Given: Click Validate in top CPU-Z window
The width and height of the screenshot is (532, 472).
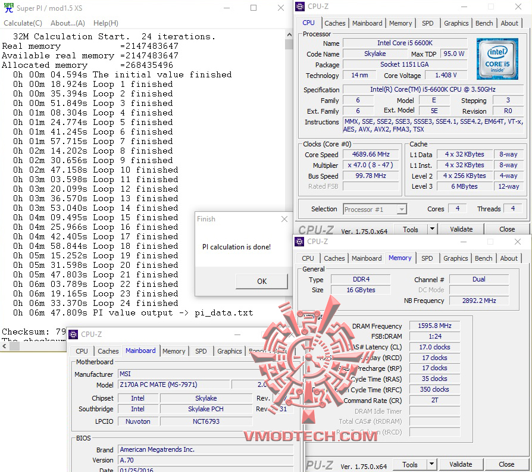Looking at the screenshot, I should point(461,229).
